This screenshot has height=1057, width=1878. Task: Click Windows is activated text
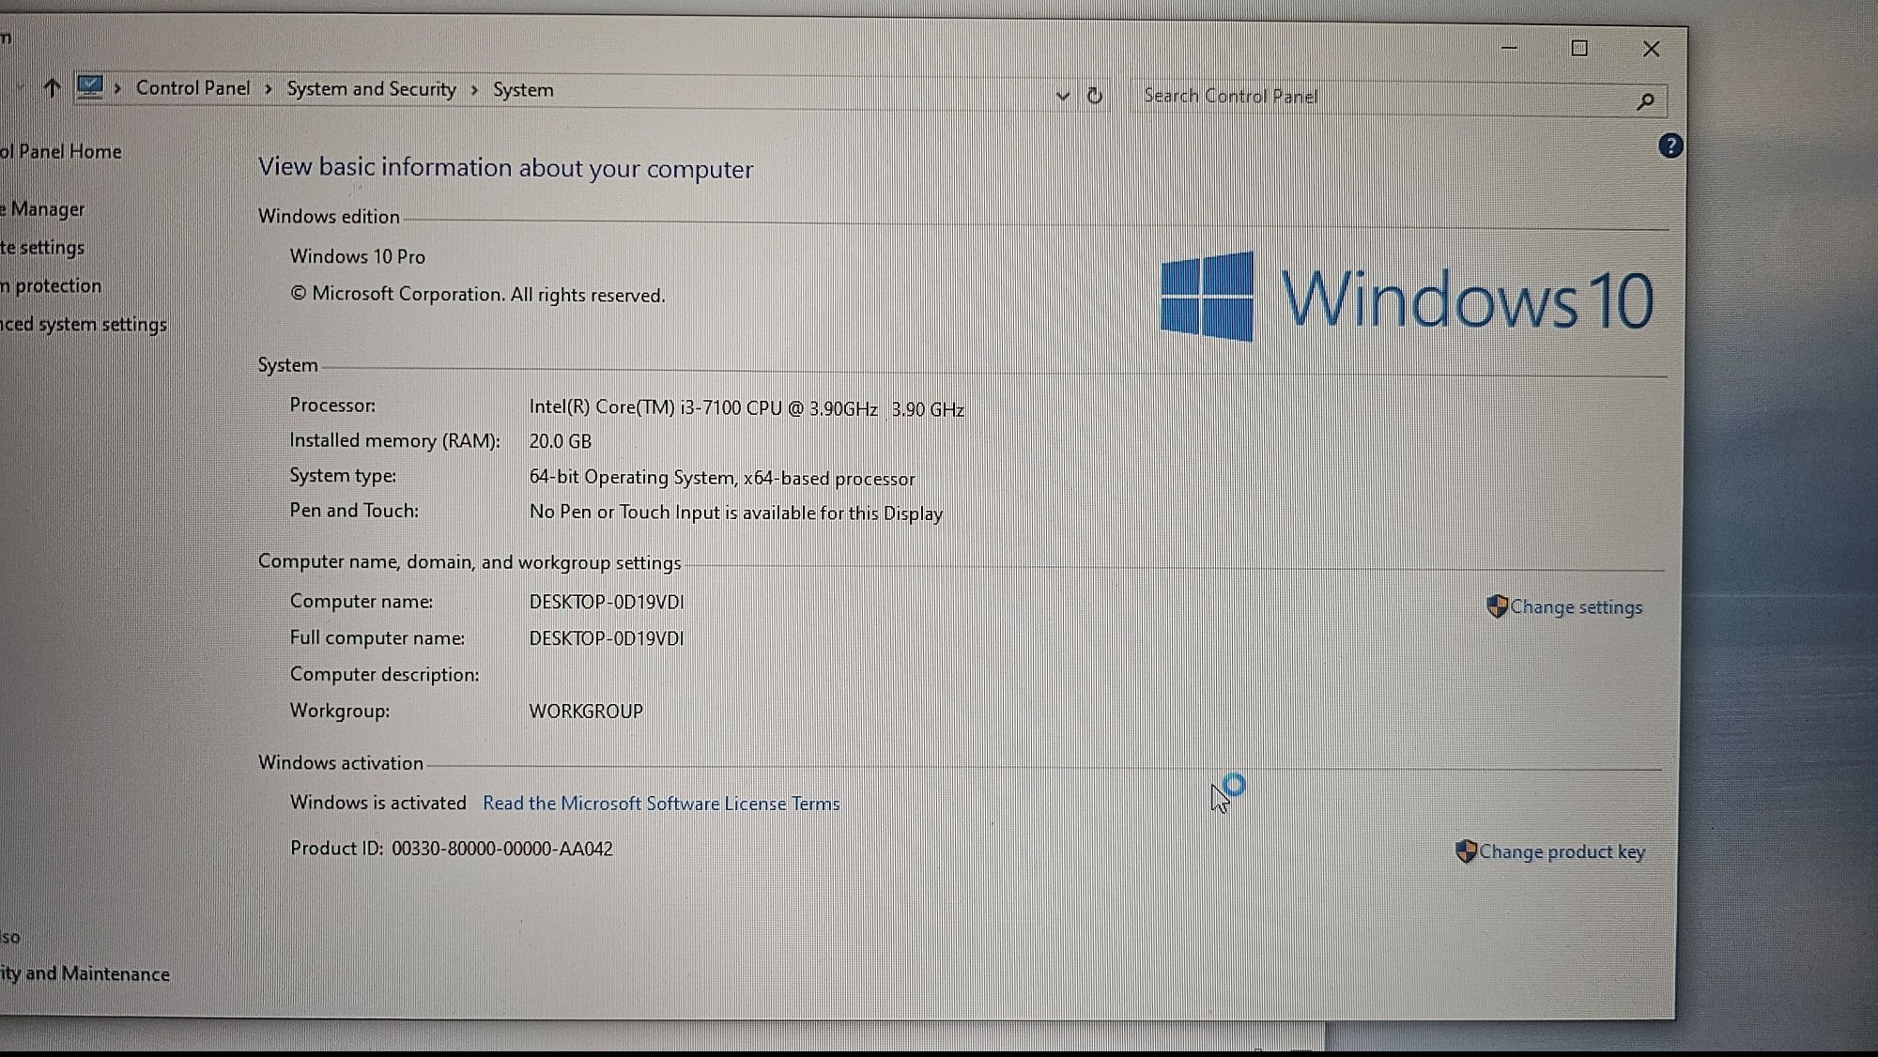[377, 803]
